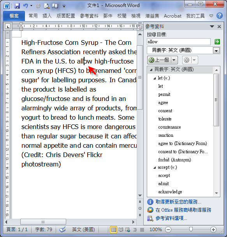Select the synonym countenance

[x=169, y=127]
